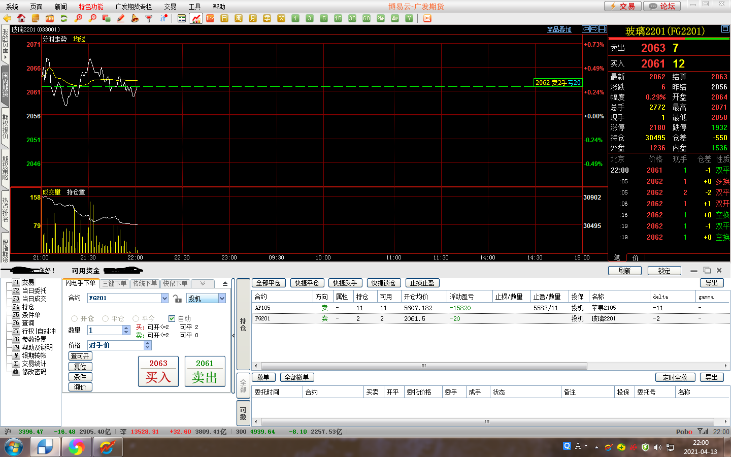
Task: Click the 数量 quantity input field
Action: (105, 330)
